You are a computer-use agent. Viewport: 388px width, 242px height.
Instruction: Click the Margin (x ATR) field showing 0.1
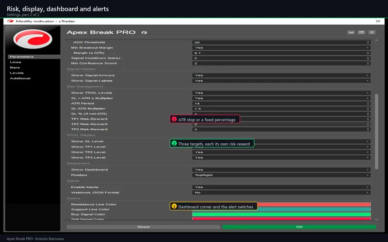[281, 53]
